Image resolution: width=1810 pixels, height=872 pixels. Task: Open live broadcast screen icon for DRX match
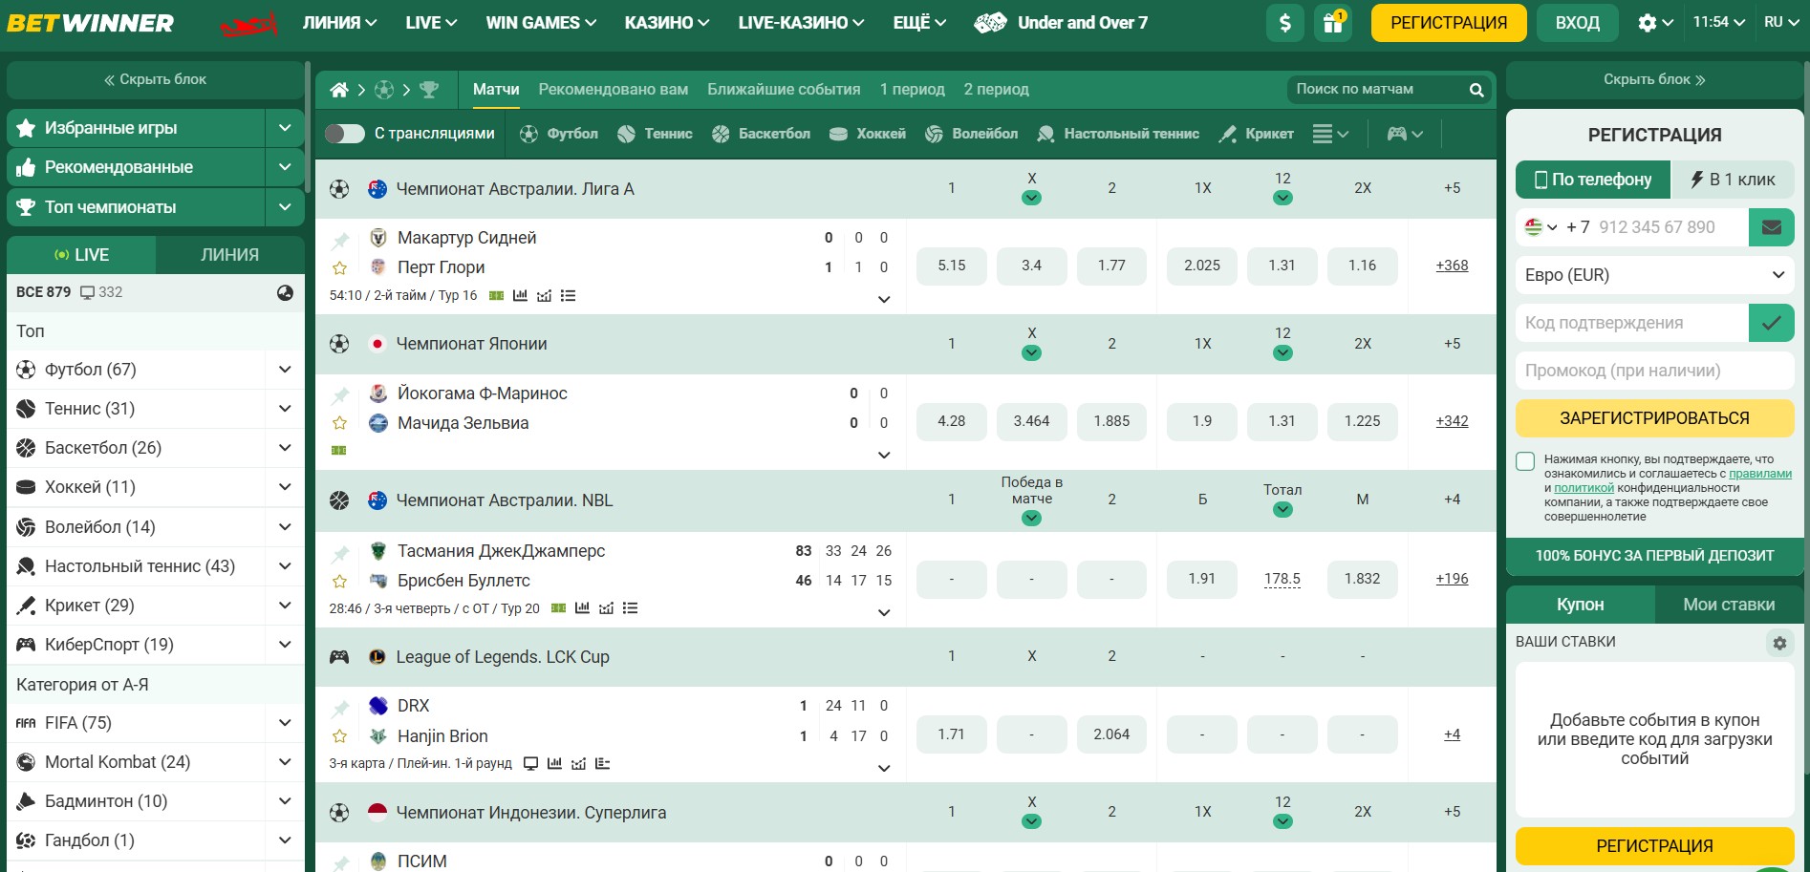click(531, 764)
